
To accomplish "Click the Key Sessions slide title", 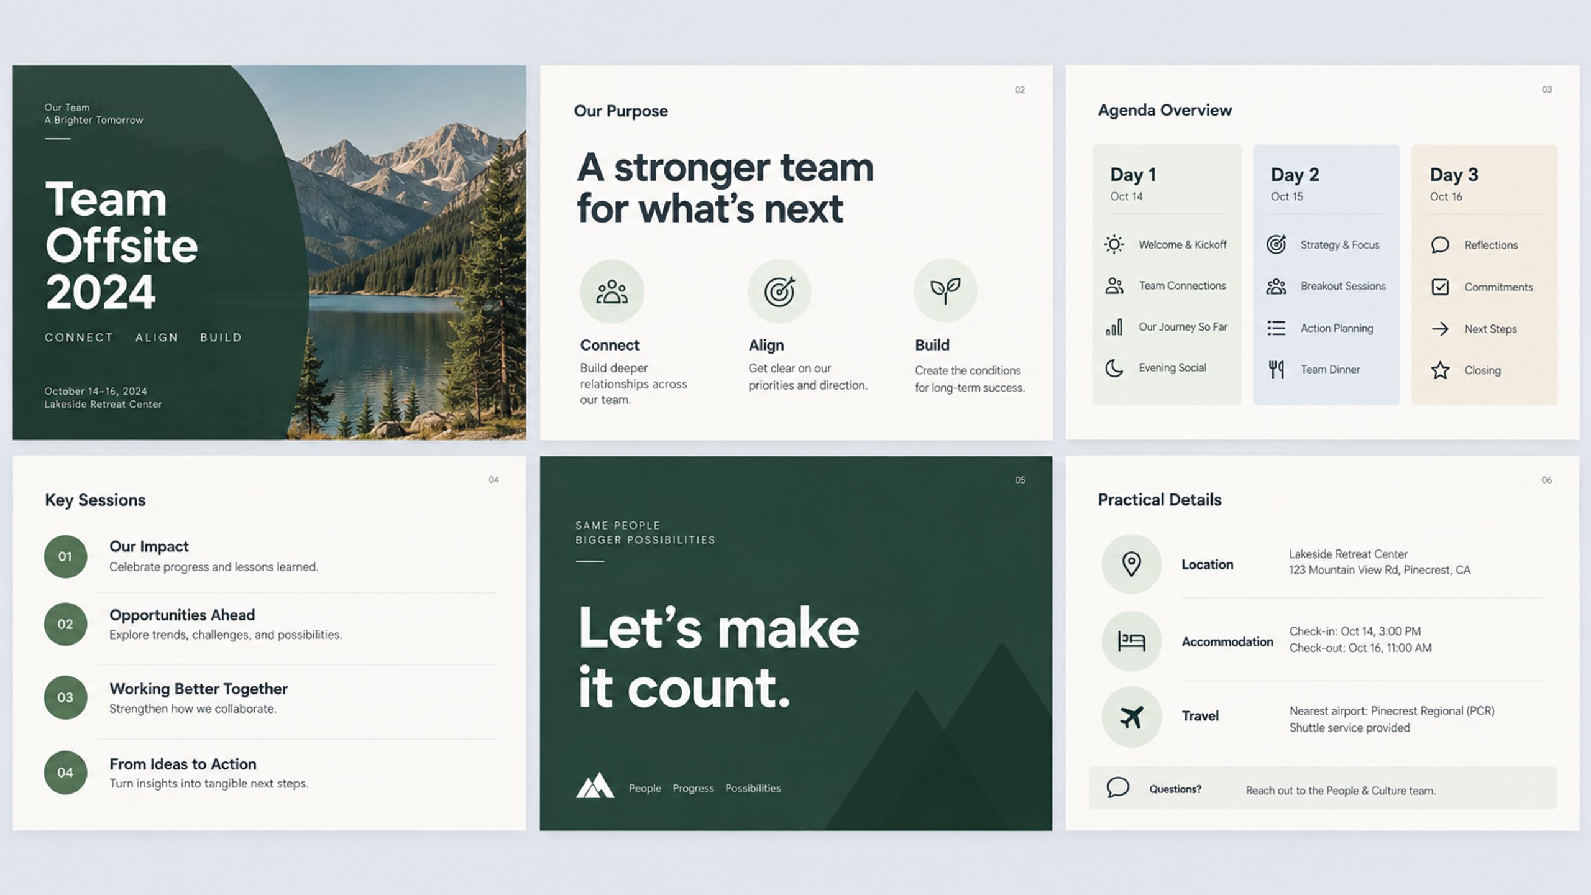I will coord(95,500).
